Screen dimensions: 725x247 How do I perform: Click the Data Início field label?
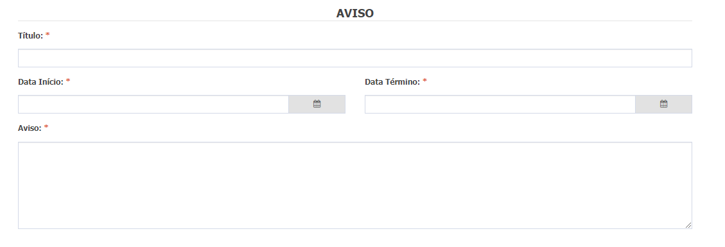40,81
